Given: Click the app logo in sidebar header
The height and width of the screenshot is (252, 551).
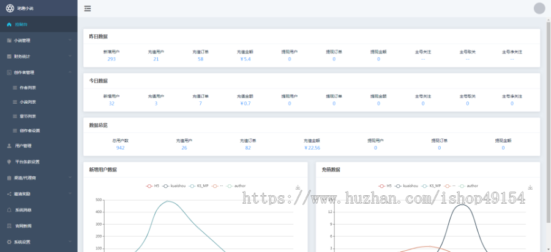Looking at the screenshot, I should click(10, 8).
